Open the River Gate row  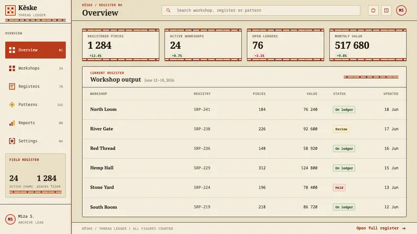pyautogui.click(x=244, y=129)
